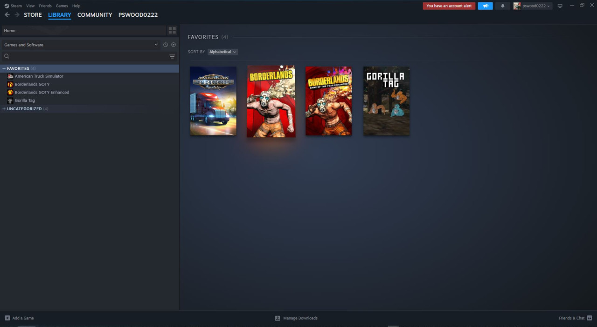Switch to the STORE tab
The width and height of the screenshot is (597, 327).
(33, 15)
